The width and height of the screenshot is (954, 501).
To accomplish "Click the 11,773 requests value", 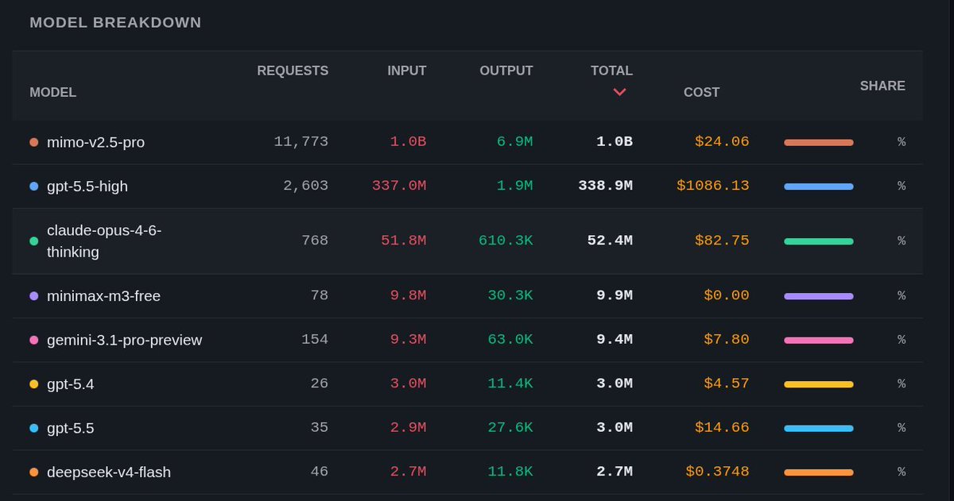I will click(x=301, y=141).
